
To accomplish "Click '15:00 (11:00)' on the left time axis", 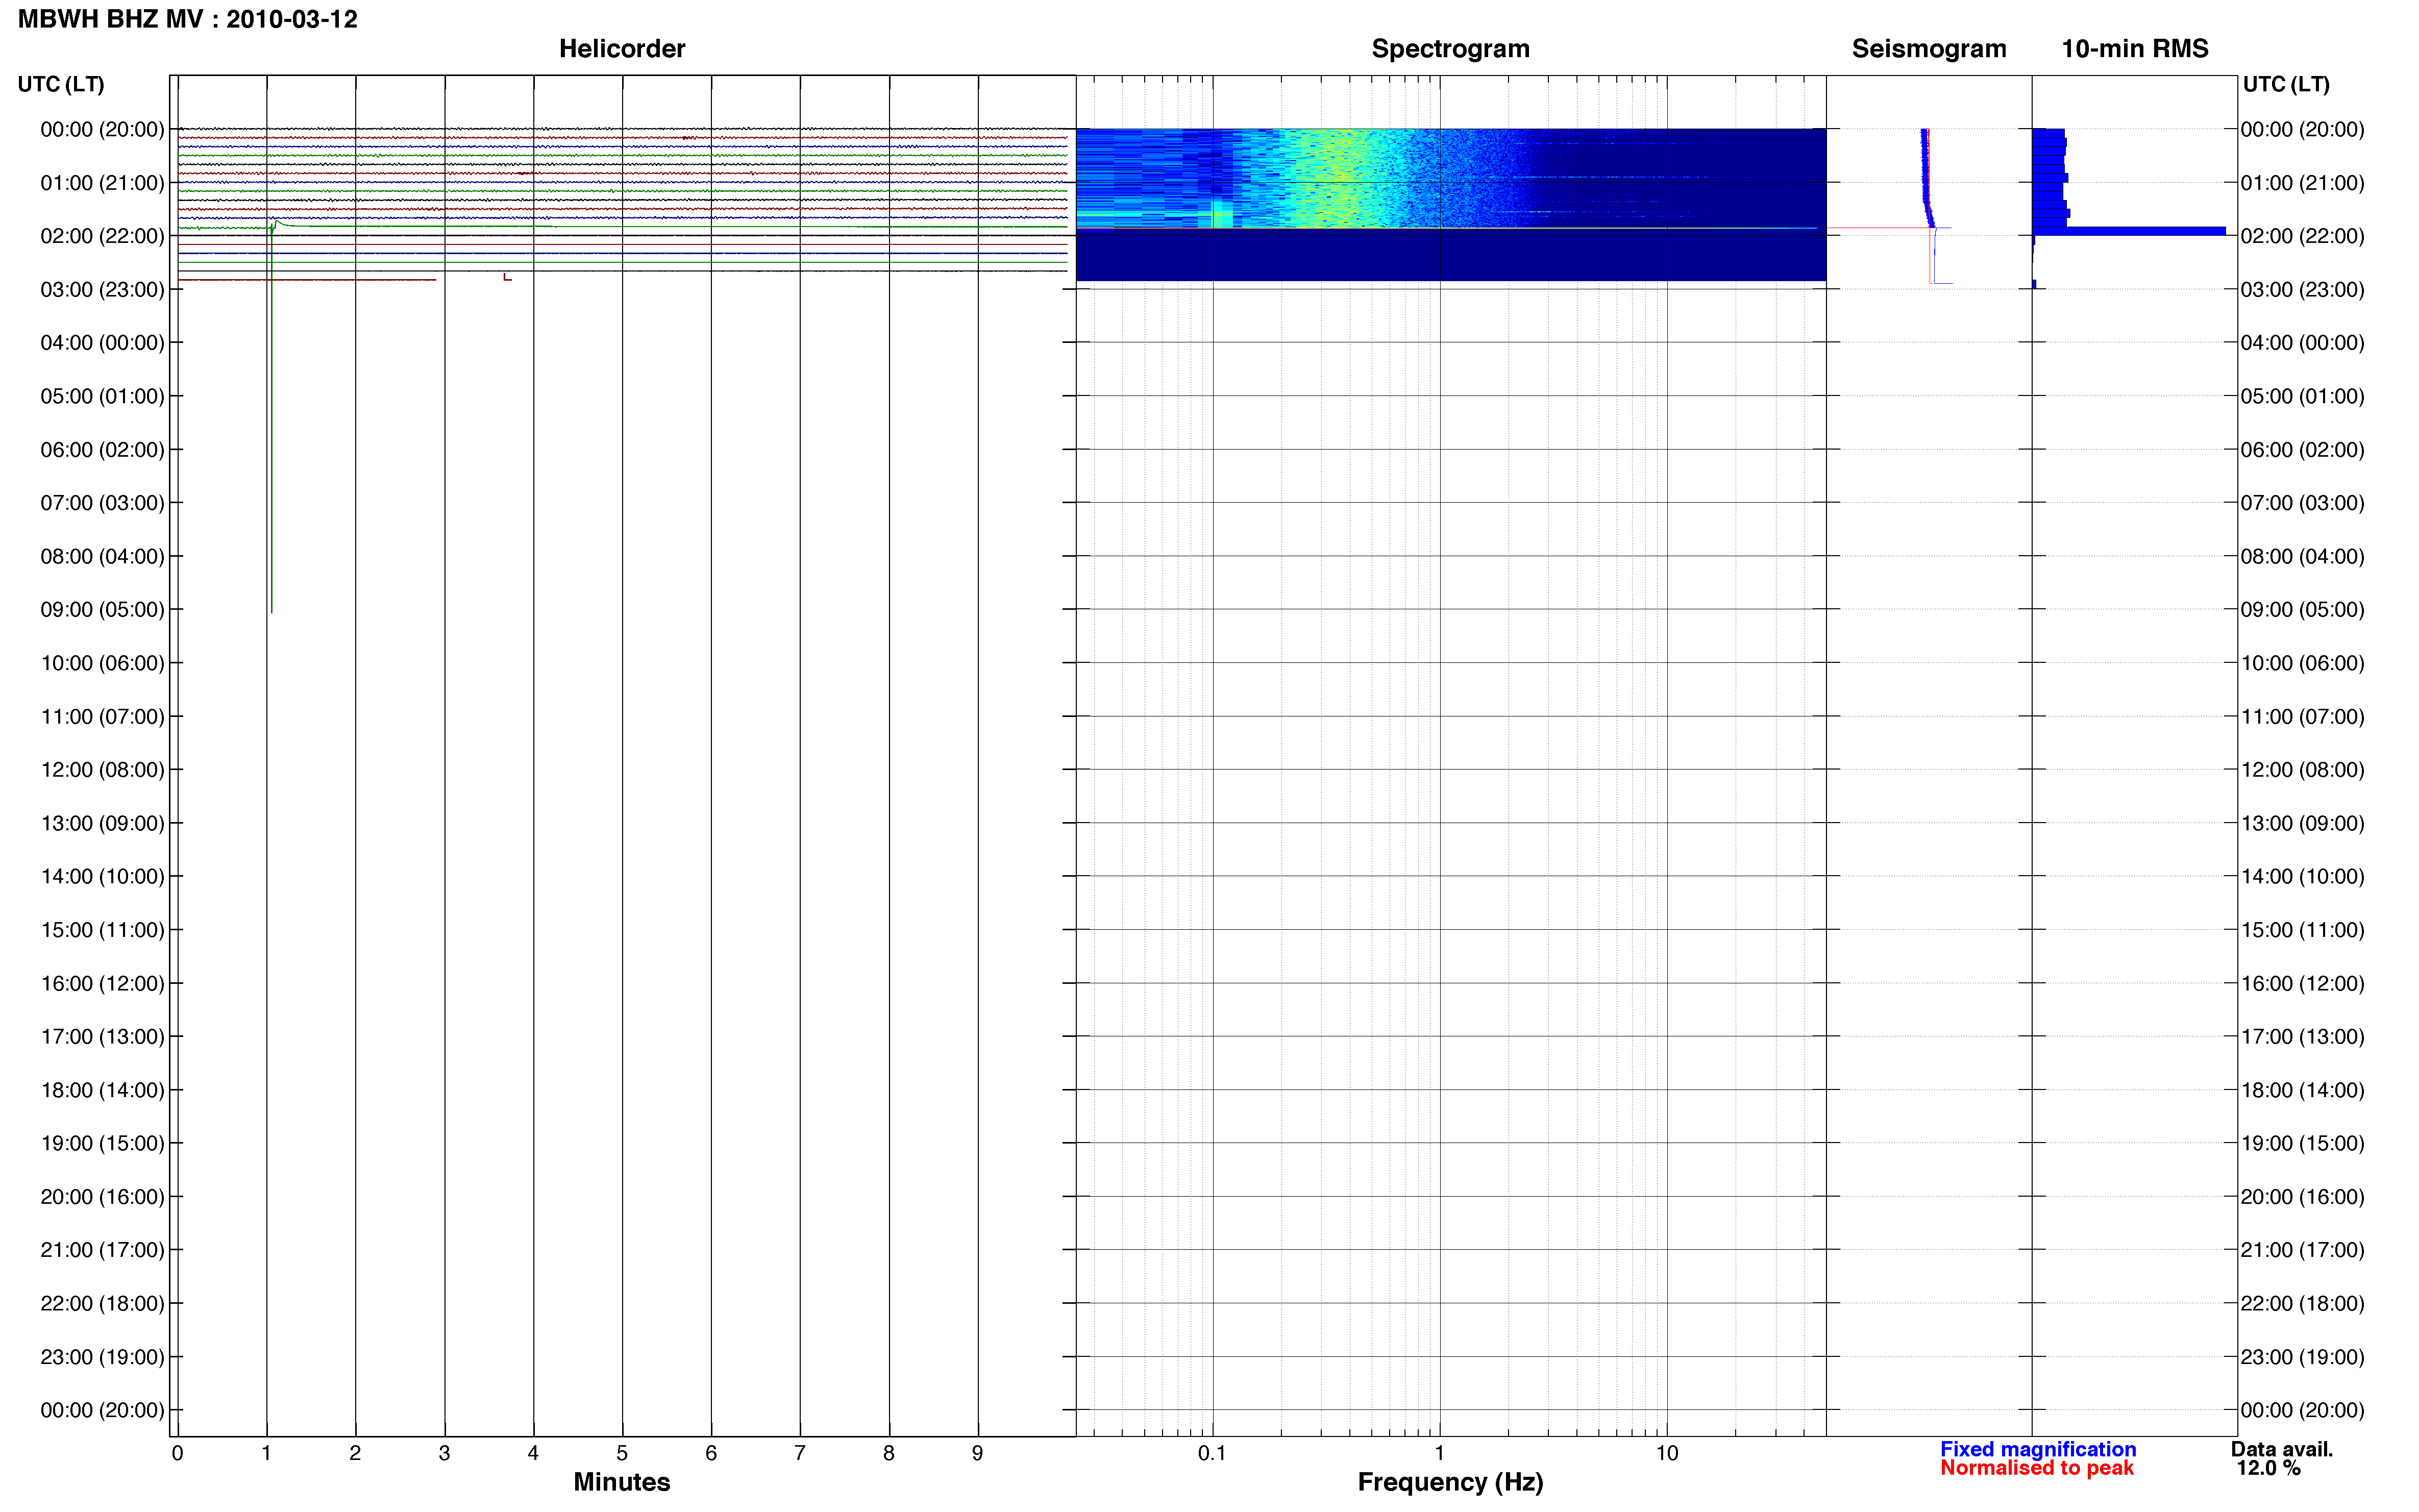I will [102, 929].
